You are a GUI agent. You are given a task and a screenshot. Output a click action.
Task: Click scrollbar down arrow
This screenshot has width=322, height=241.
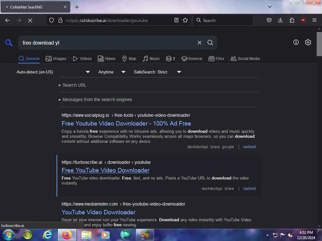click(x=319, y=226)
